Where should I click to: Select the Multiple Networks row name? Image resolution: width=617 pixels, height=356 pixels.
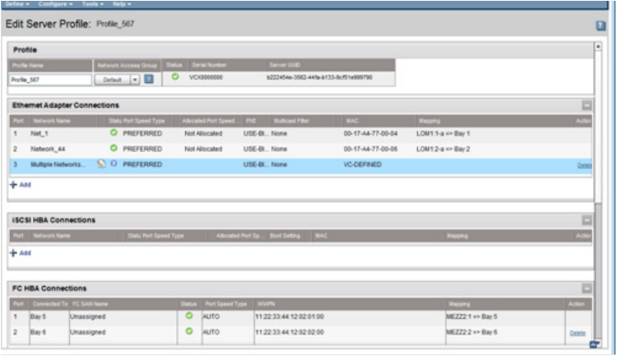click(x=58, y=164)
